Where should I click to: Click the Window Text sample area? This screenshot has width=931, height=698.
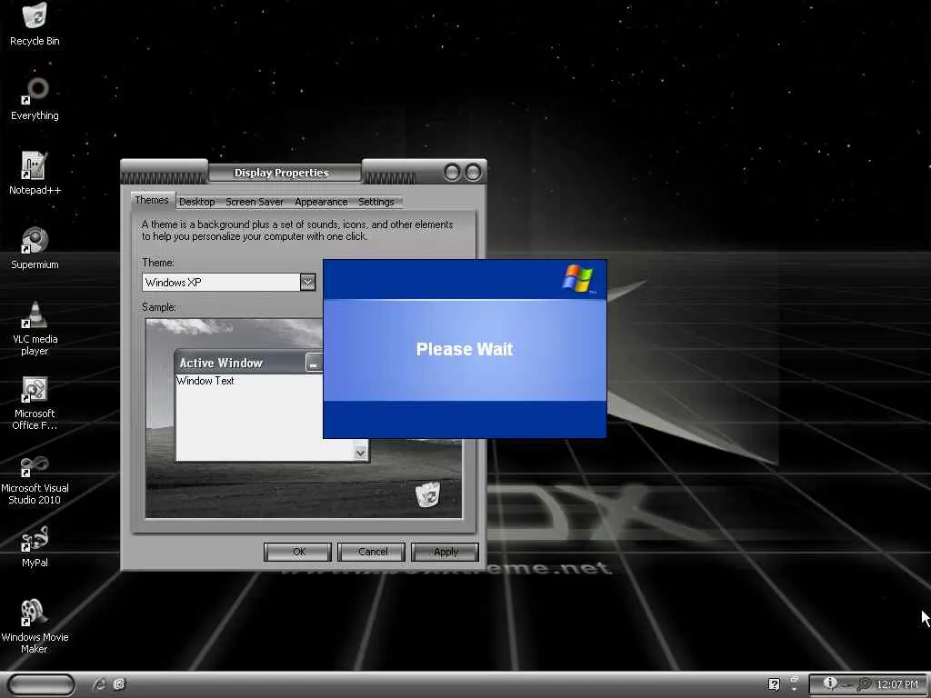pyautogui.click(x=205, y=381)
